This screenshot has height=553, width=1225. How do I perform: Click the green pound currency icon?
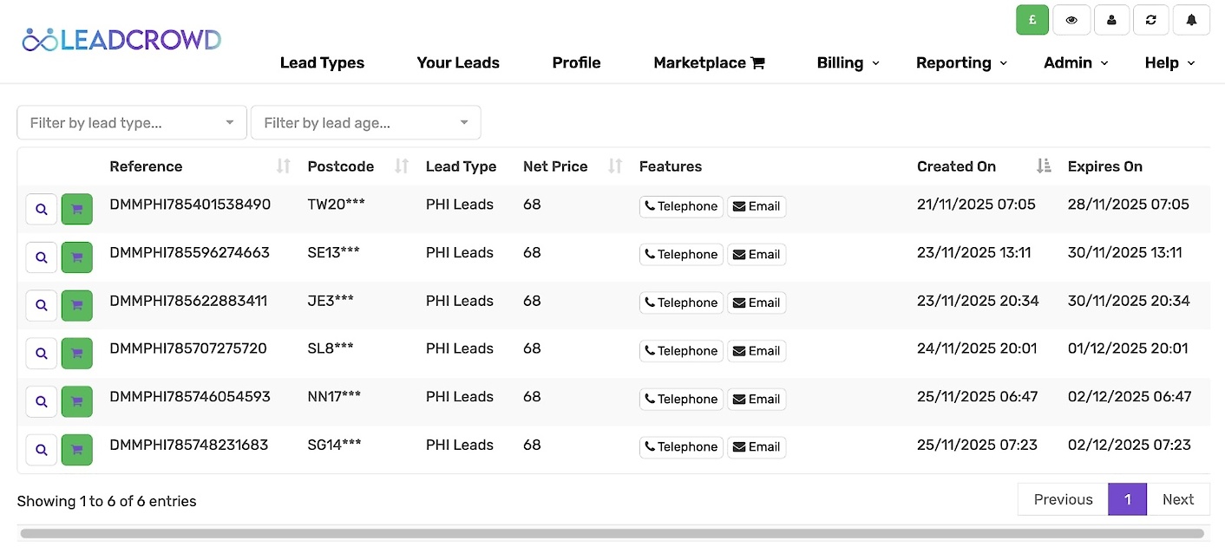click(x=1032, y=20)
